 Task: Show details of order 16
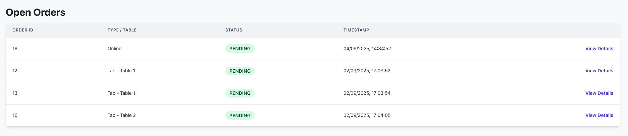(x=599, y=115)
